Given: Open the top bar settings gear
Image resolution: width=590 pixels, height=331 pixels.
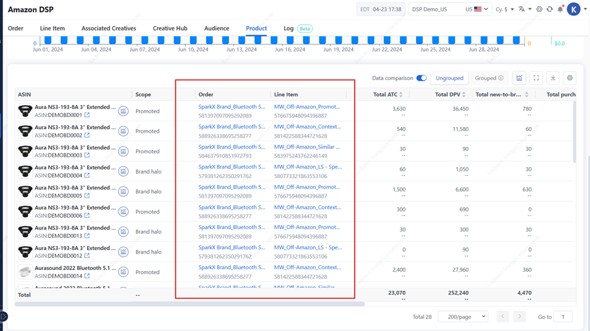Looking at the screenshot, I should [539, 9].
